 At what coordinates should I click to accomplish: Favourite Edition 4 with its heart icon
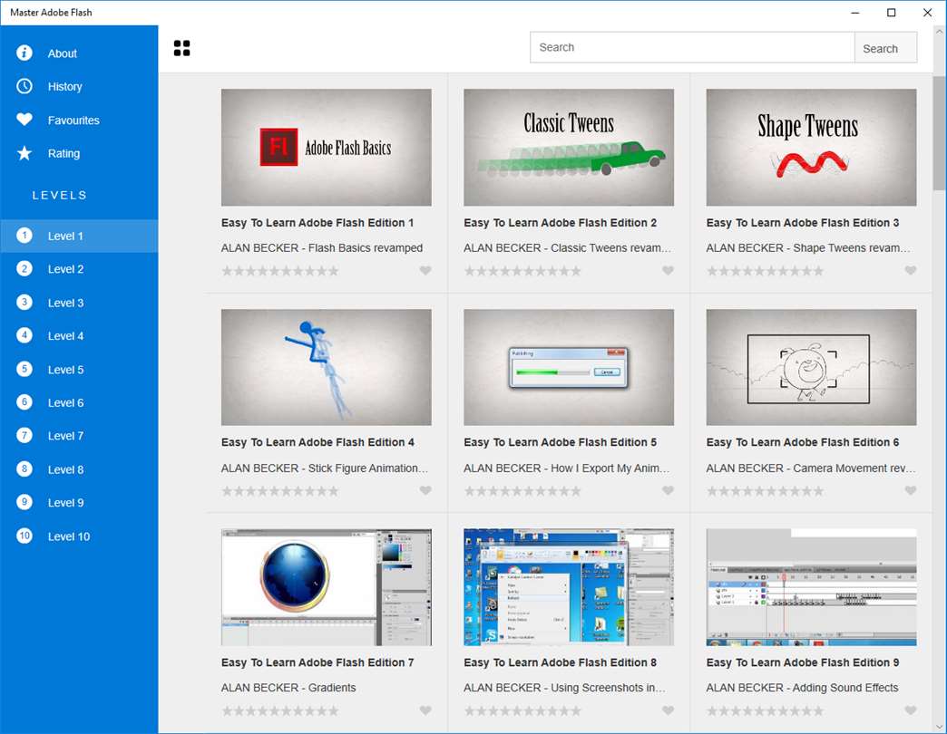pos(425,491)
